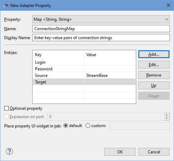Click the Key column header
Viewport: 174px width, 161px height.
click(x=59, y=55)
